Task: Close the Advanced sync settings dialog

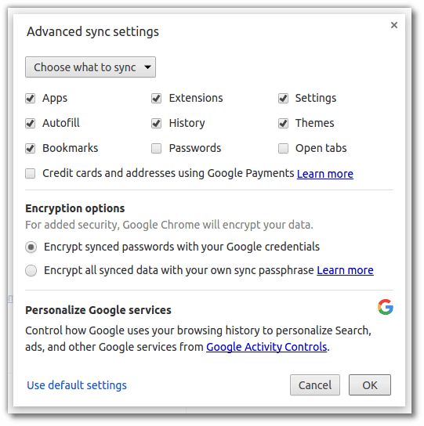Action: (x=393, y=25)
